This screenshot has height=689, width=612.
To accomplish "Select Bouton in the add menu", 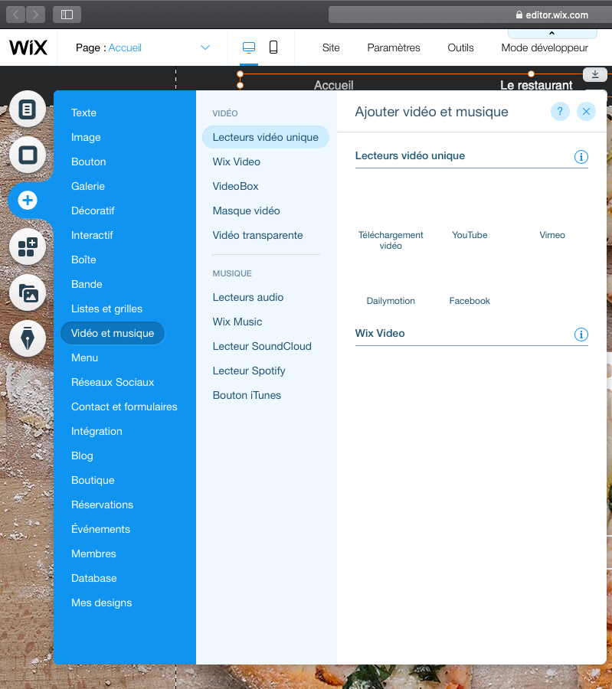I will tap(88, 162).
